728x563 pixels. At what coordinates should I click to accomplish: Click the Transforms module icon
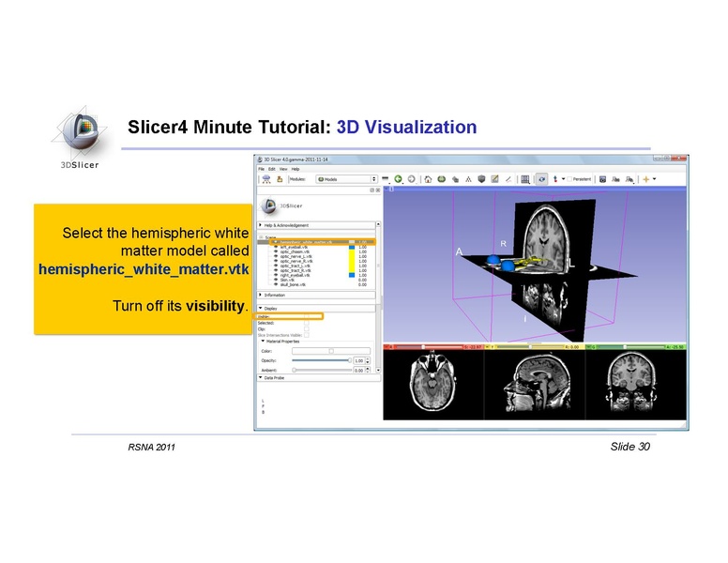pyautogui.click(x=455, y=179)
